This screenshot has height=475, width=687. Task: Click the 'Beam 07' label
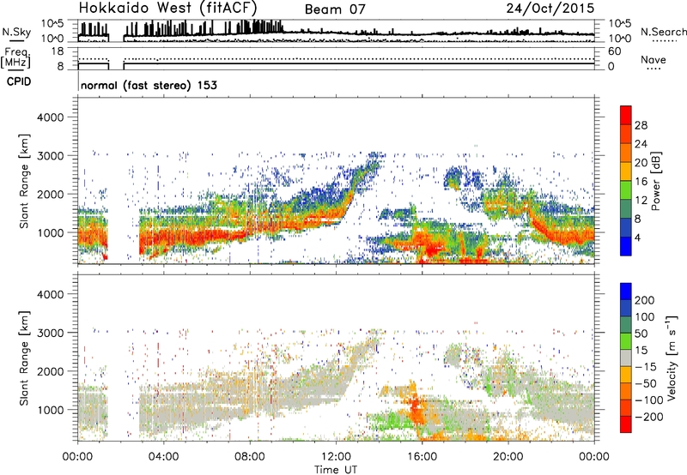335,9
